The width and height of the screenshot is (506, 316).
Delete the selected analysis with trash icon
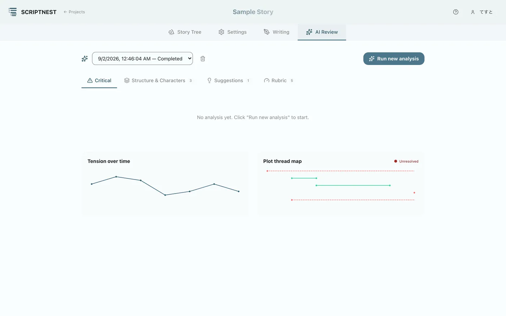point(203,59)
